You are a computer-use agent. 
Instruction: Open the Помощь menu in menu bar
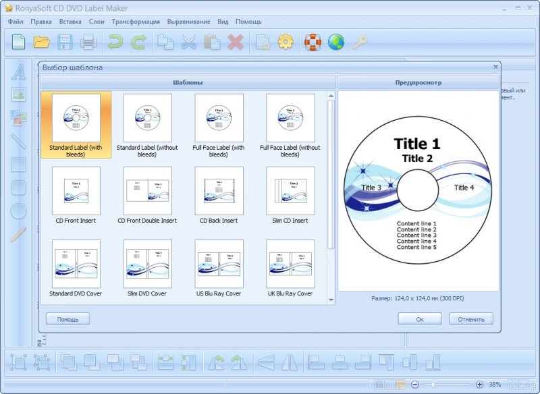248,22
